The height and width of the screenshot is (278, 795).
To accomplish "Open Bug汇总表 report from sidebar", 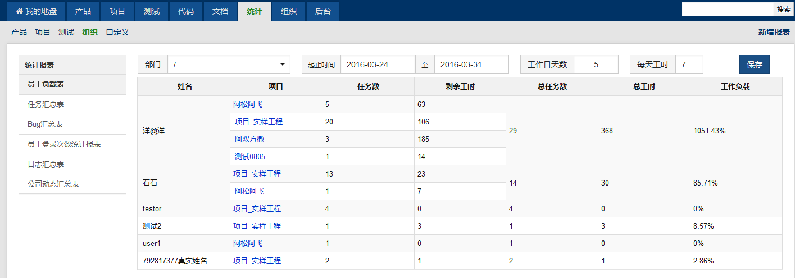I will pyautogui.click(x=44, y=124).
